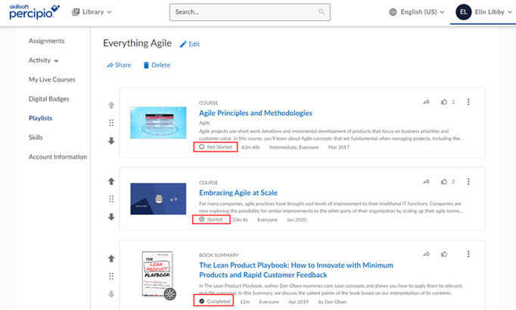Click drag handle for Lean Product Playbook
Image resolution: width=516 pixels, height=310 pixels.
[x=111, y=276]
